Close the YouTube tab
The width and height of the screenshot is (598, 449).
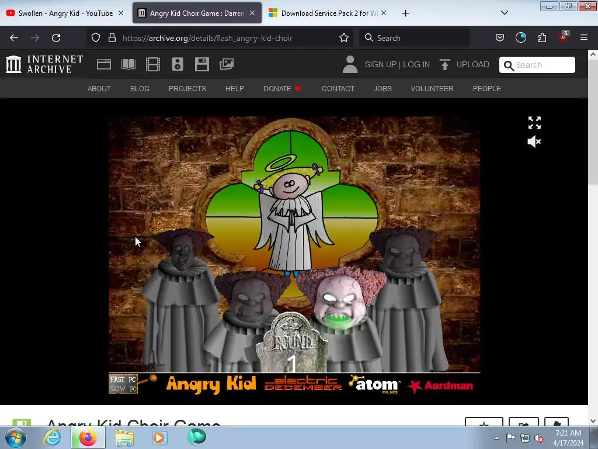(x=121, y=13)
